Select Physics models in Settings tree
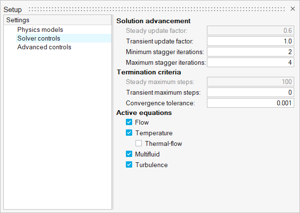 click(x=40, y=29)
